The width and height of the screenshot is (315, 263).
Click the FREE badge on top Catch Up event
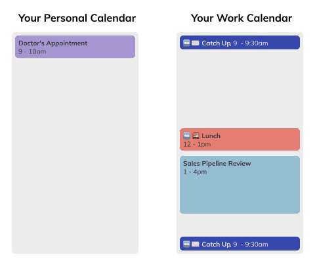[186, 43]
